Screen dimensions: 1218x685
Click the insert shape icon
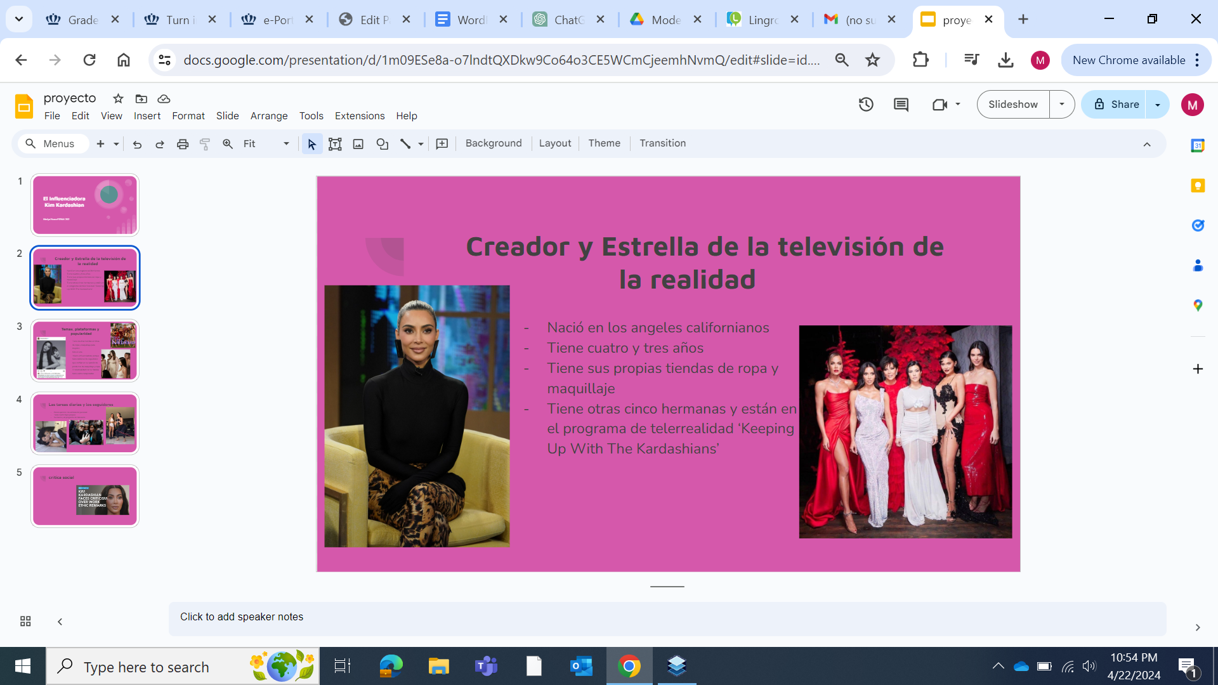click(x=382, y=144)
